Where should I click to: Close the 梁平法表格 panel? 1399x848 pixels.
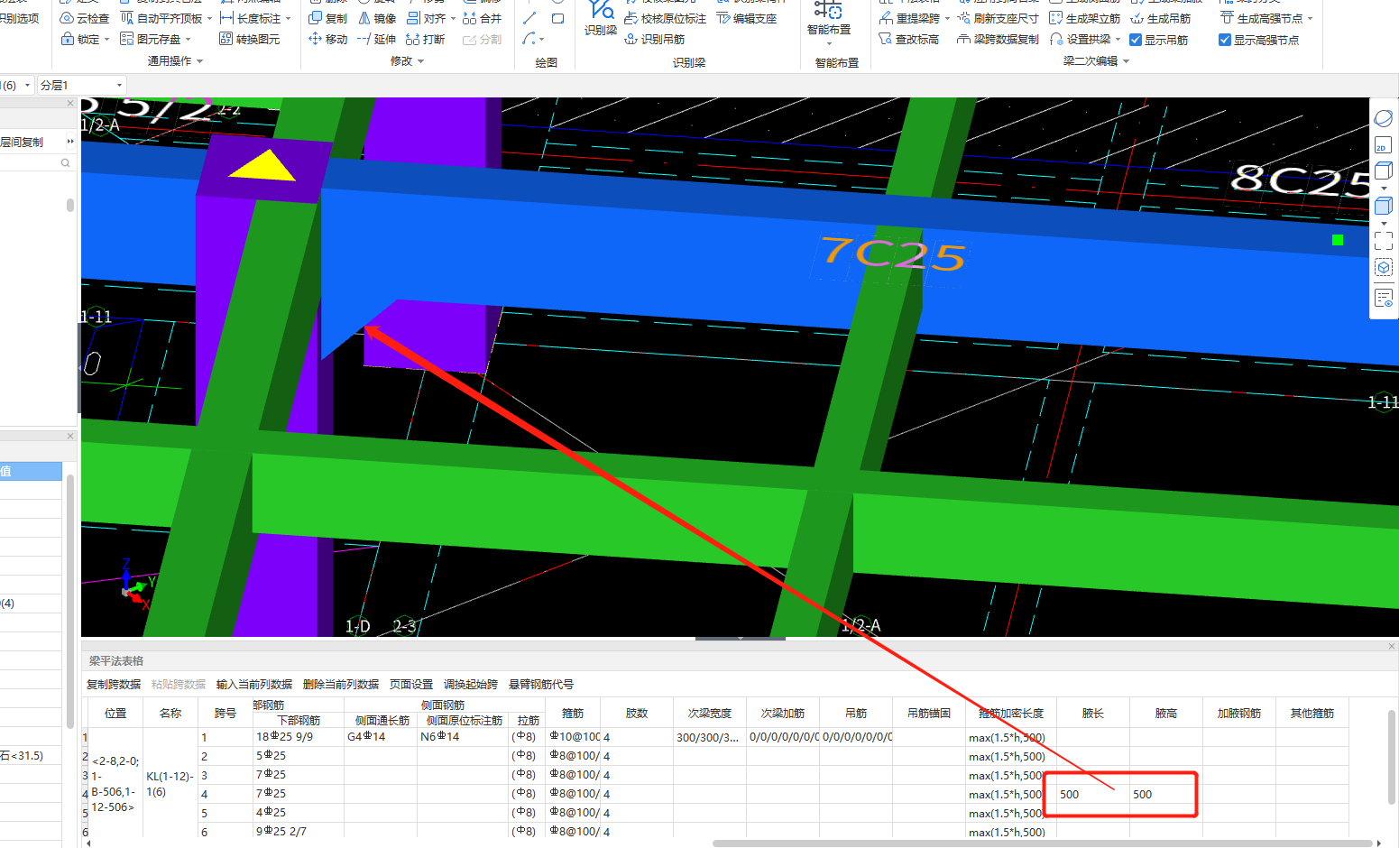pyautogui.click(x=1392, y=647)
